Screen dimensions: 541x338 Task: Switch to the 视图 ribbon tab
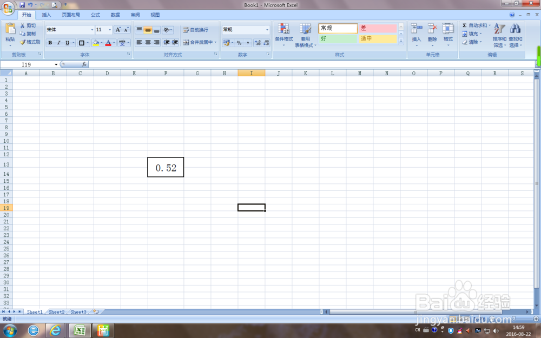[x=155, y=15]
